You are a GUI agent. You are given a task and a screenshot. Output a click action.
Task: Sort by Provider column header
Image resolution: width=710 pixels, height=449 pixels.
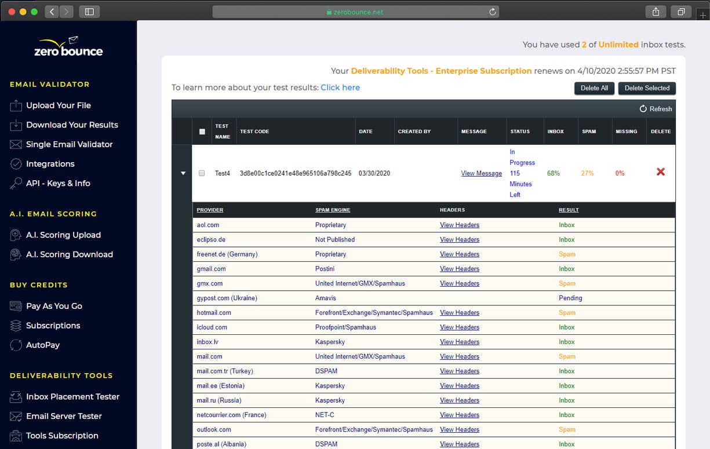pyautogui.click(x=210, y=210)
